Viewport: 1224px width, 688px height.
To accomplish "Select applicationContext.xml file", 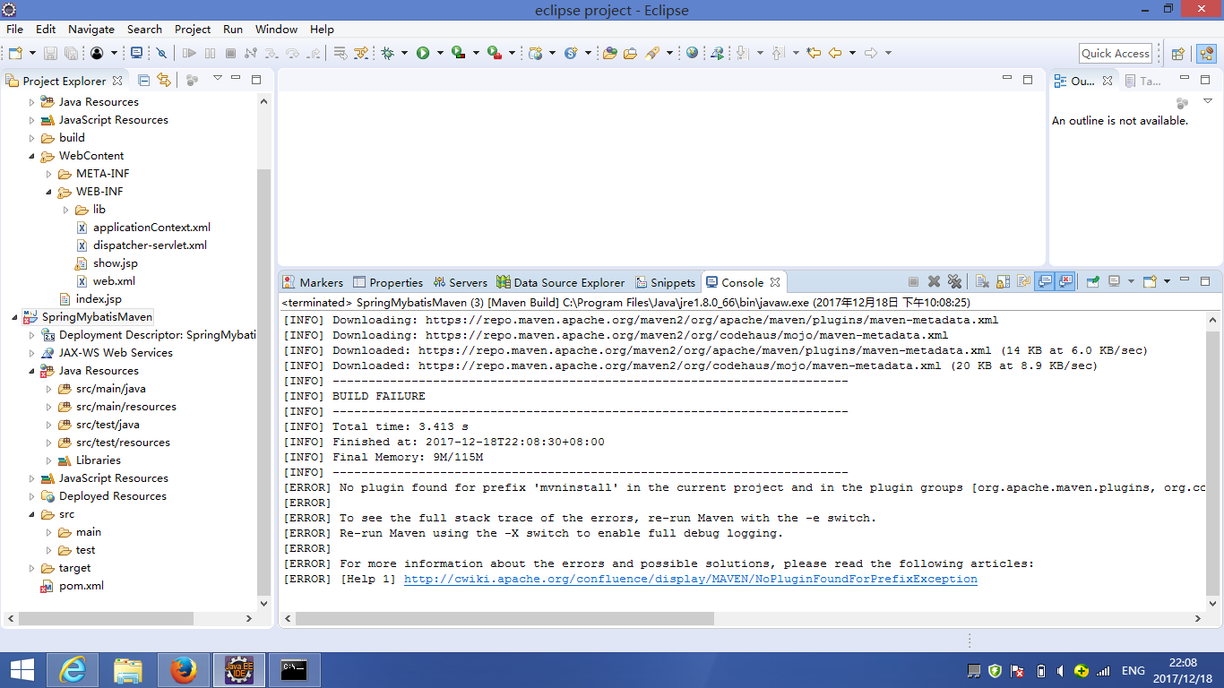I will pyautogui.click(x=143, y=228).
